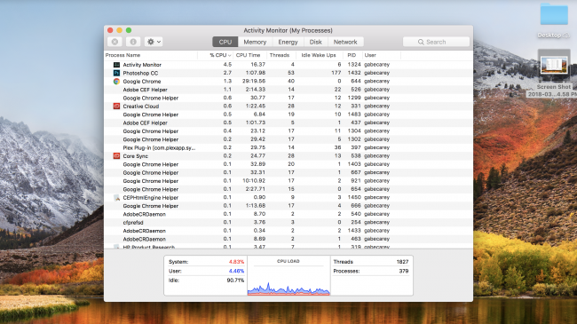Show the Network tab
Viewport: 577px width, 324px height.
tap(345, 42)
